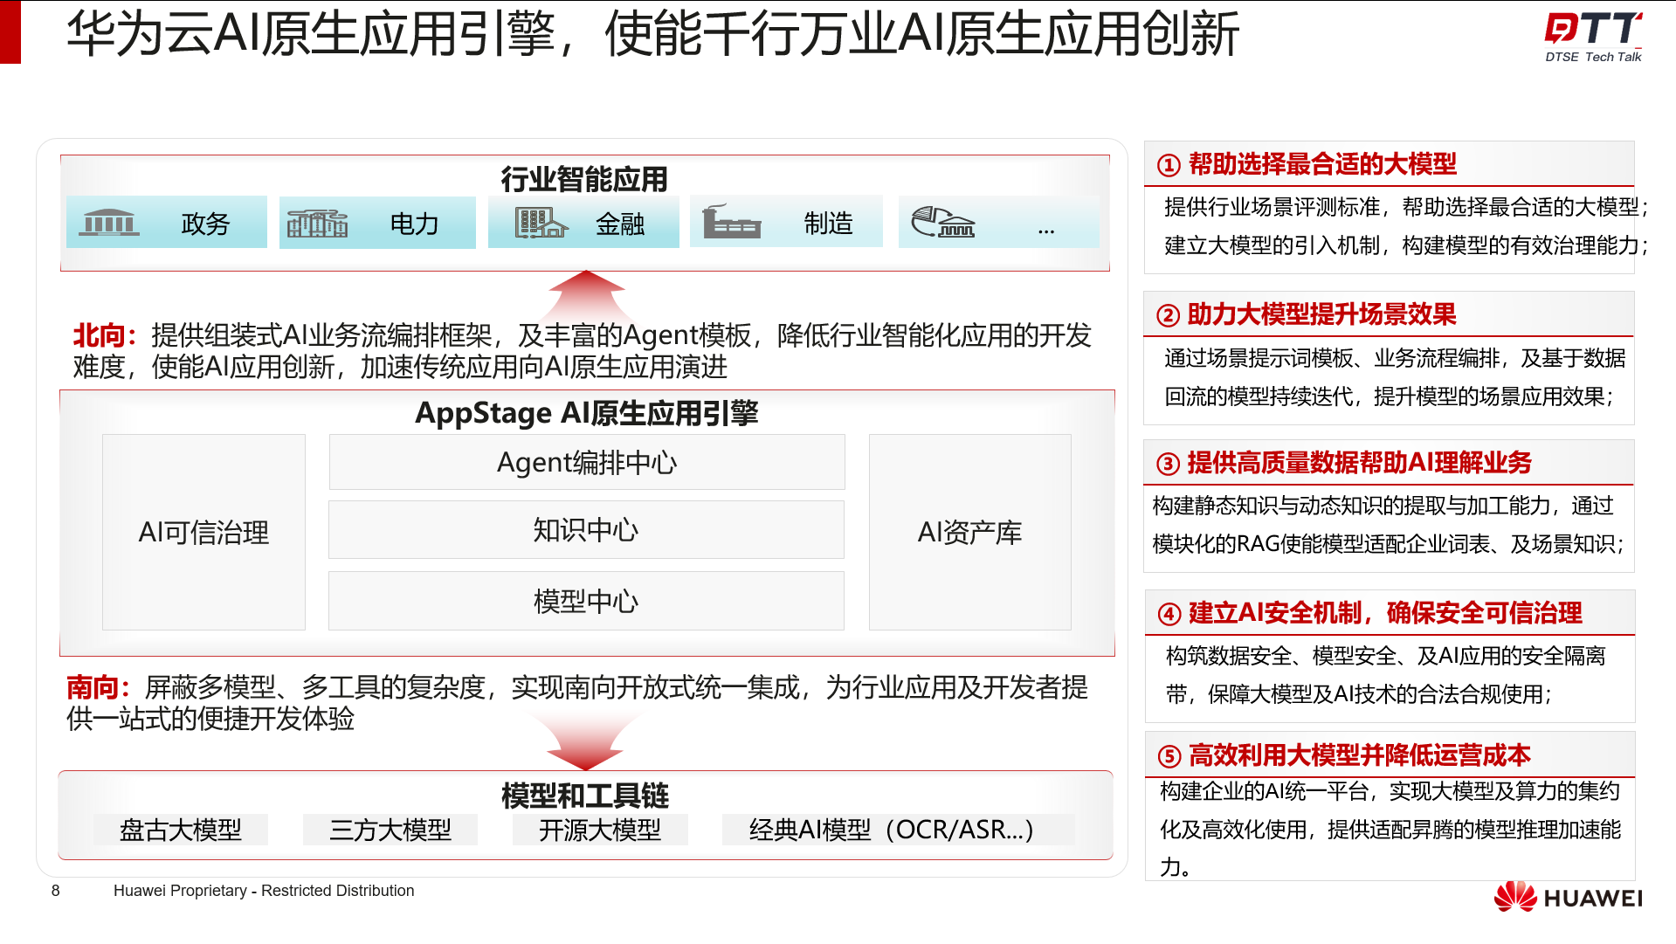Click the circled number ④ icon
The height and width of the screenshot is (944, 1676).
pos(1169,614)
